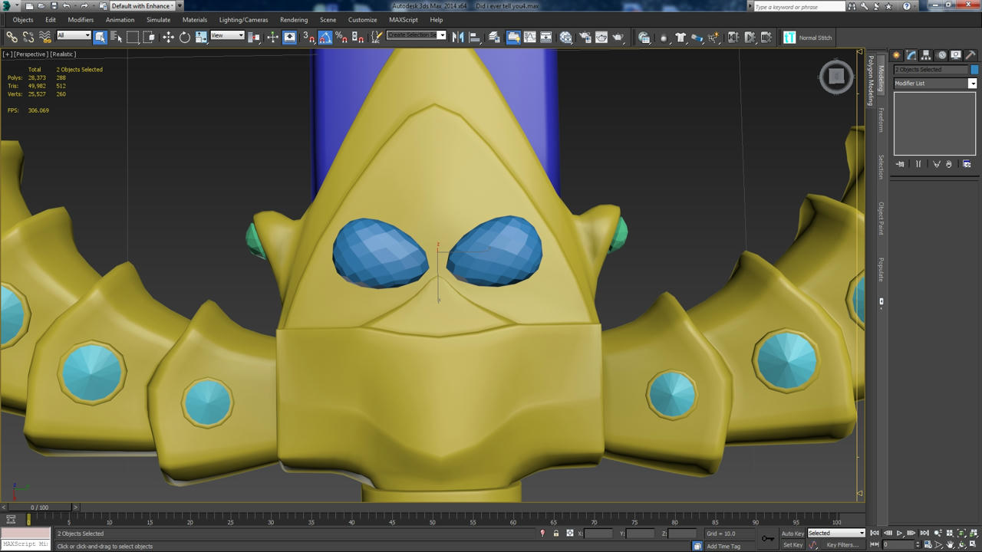This screenshot has width=982, height=552.
Task: Switch to the Display command panel tab
Action: (x=956, y=55)
